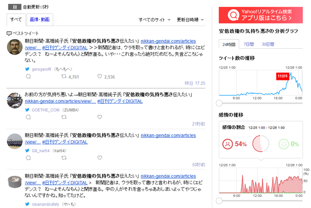Open the nikkan-gendai link in cleanandsafety's tweet
The image size is (311, 208).
(168, 176)
